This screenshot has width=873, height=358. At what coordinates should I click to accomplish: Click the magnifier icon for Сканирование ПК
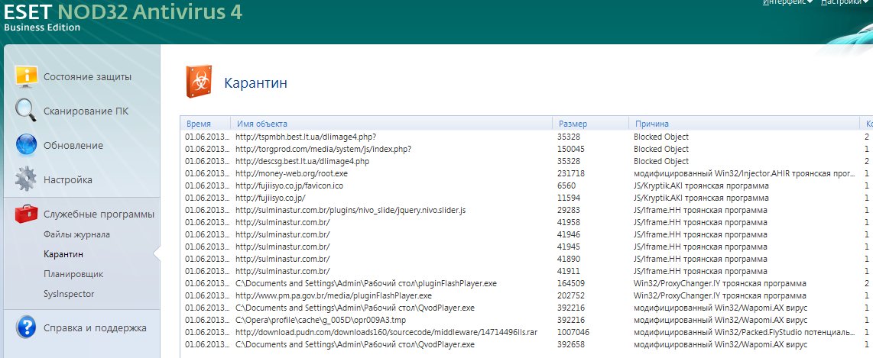click(x=26, y=111)
